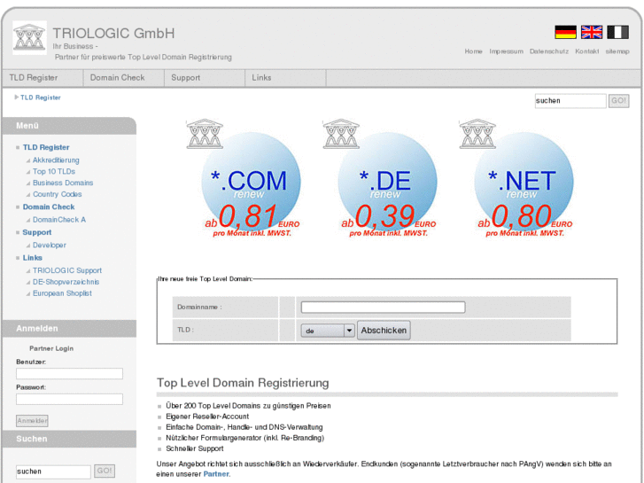The width and height of the screenshot is (644, 483).
Task: Click the Abschicken button
Action: point(384,331)
